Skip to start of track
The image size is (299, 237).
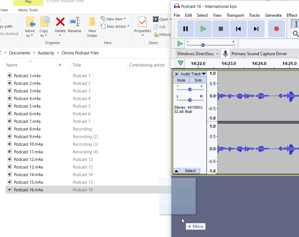click(238, 29)
